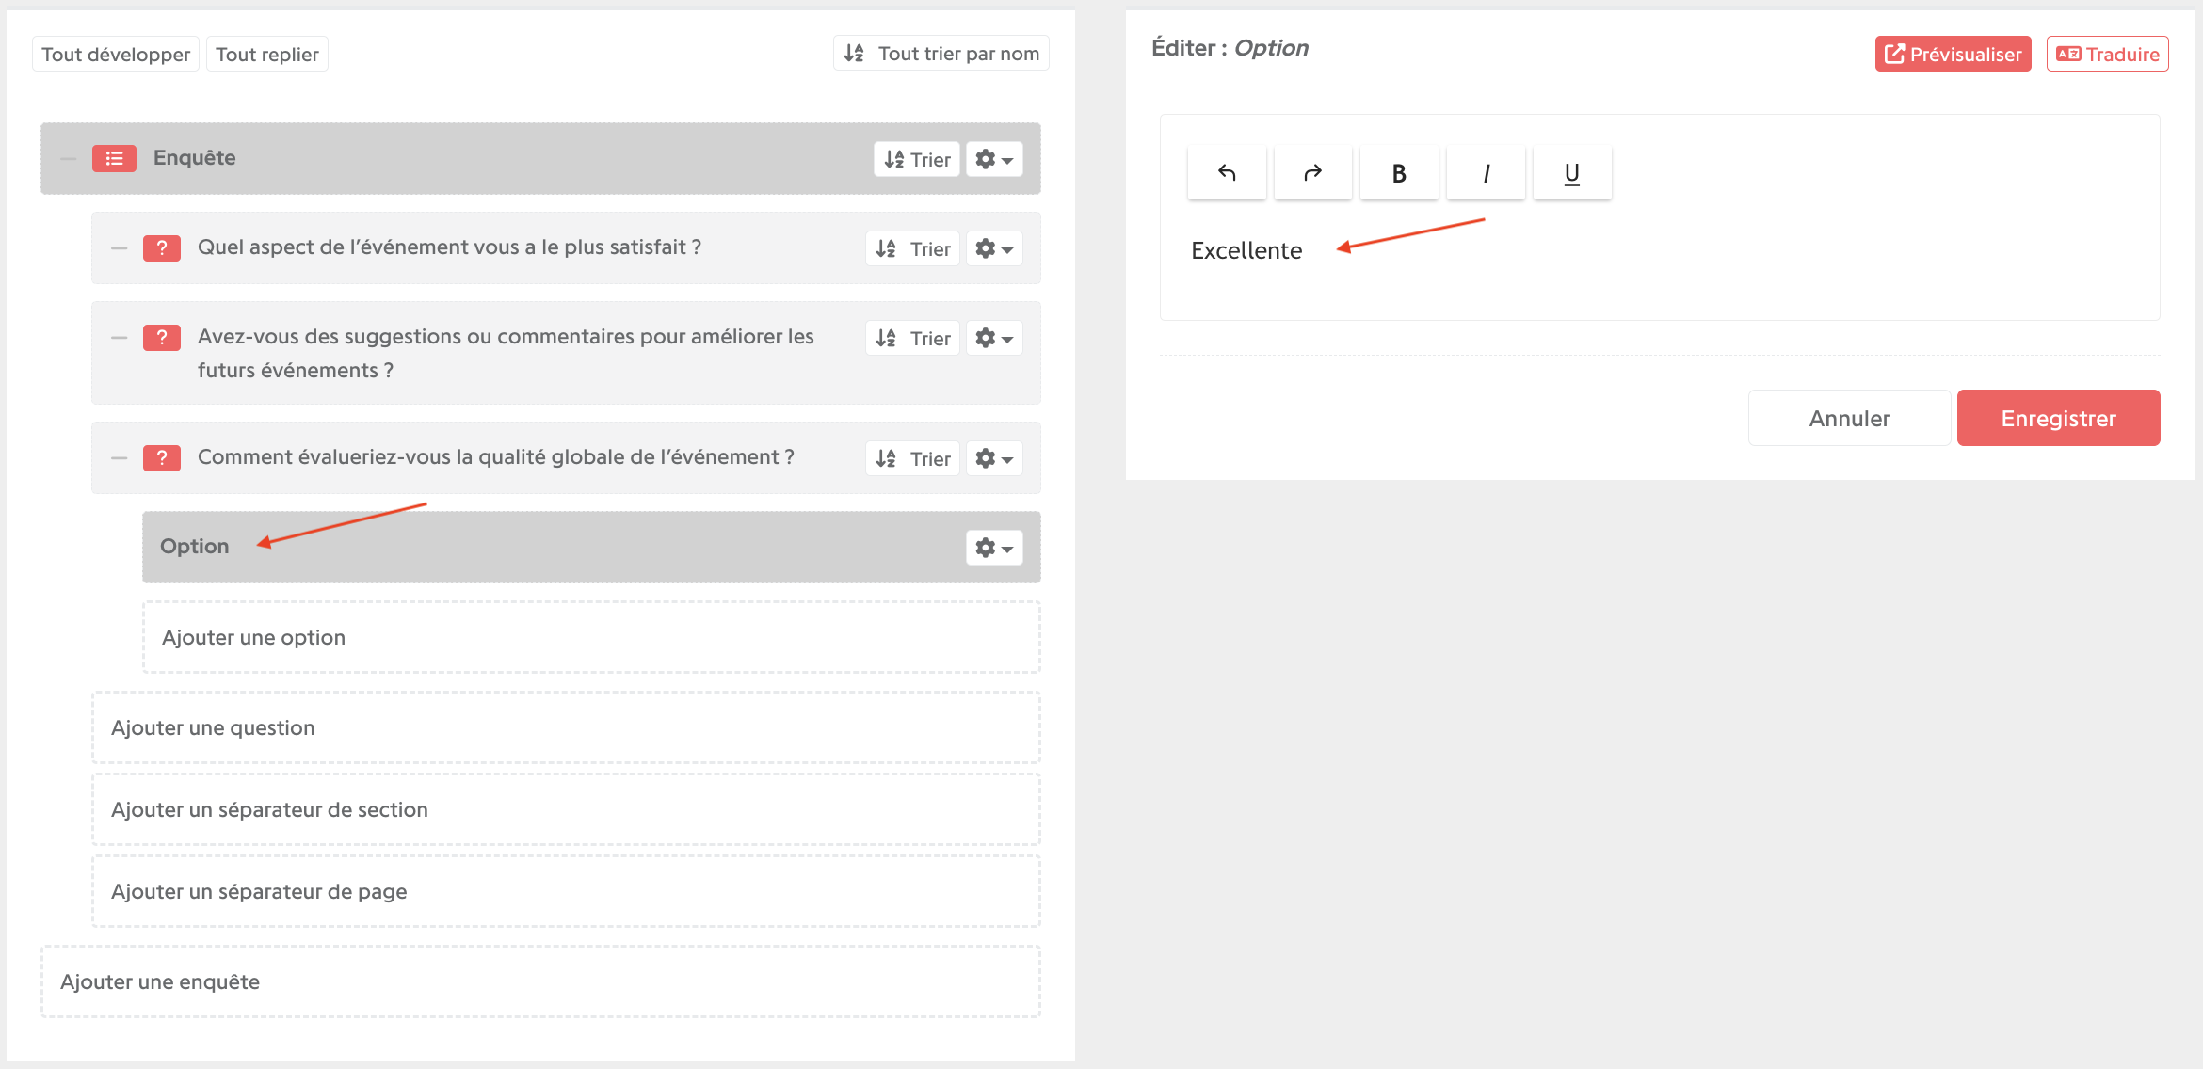
Task: Open the Prévisualiser preview button
Action: [1953, 54]
